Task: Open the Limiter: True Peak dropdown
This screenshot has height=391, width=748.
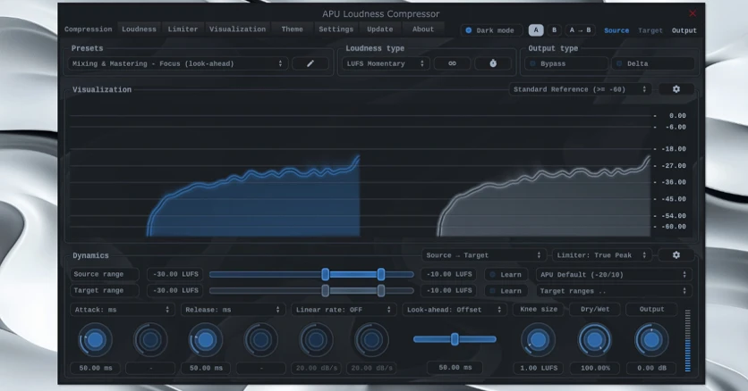Action: click(601, 255)
